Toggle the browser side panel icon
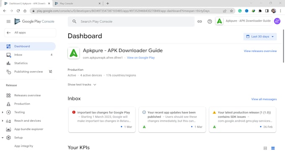 (267, 11)
